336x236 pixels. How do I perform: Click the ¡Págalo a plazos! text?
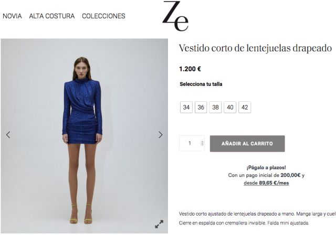click(266, 167)
